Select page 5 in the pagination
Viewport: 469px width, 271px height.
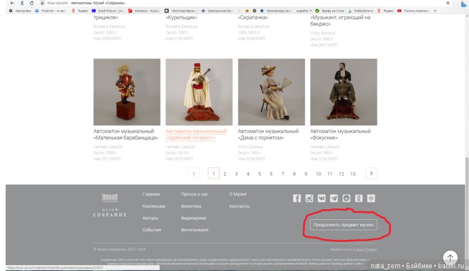(x=259, y=174)
